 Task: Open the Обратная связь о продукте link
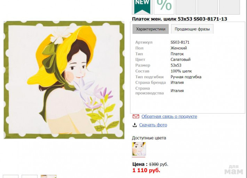pos(169,116)
